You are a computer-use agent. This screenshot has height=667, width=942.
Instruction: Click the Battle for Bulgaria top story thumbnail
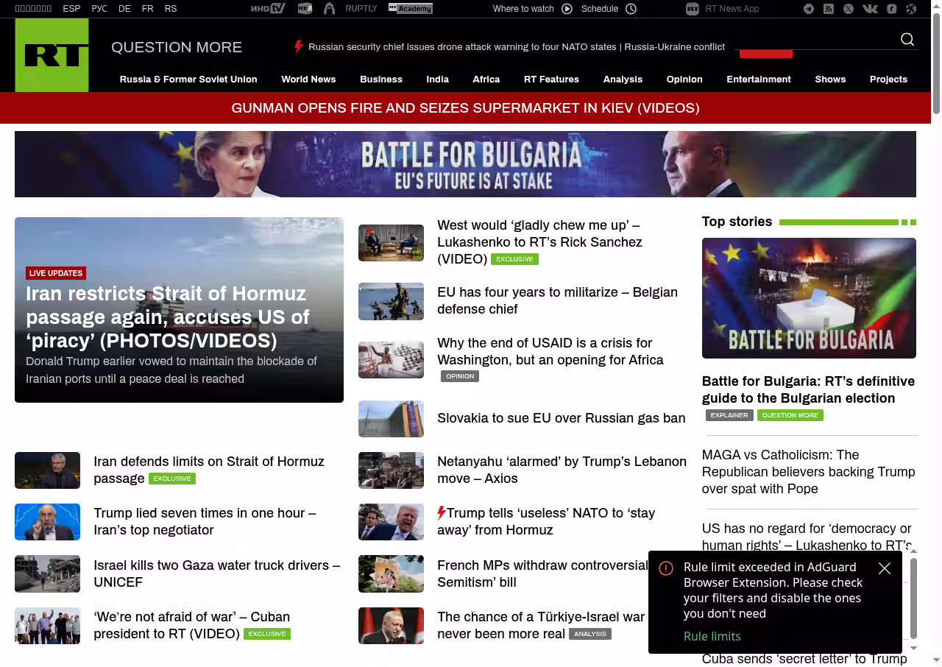coord(809,298)
